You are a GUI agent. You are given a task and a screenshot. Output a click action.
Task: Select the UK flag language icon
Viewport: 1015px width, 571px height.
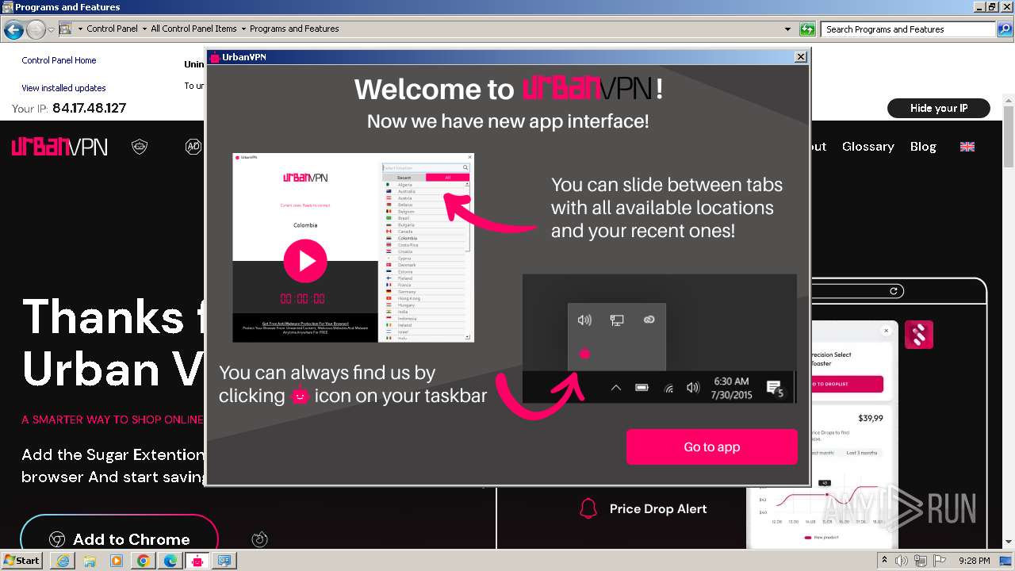coord(967,147)
